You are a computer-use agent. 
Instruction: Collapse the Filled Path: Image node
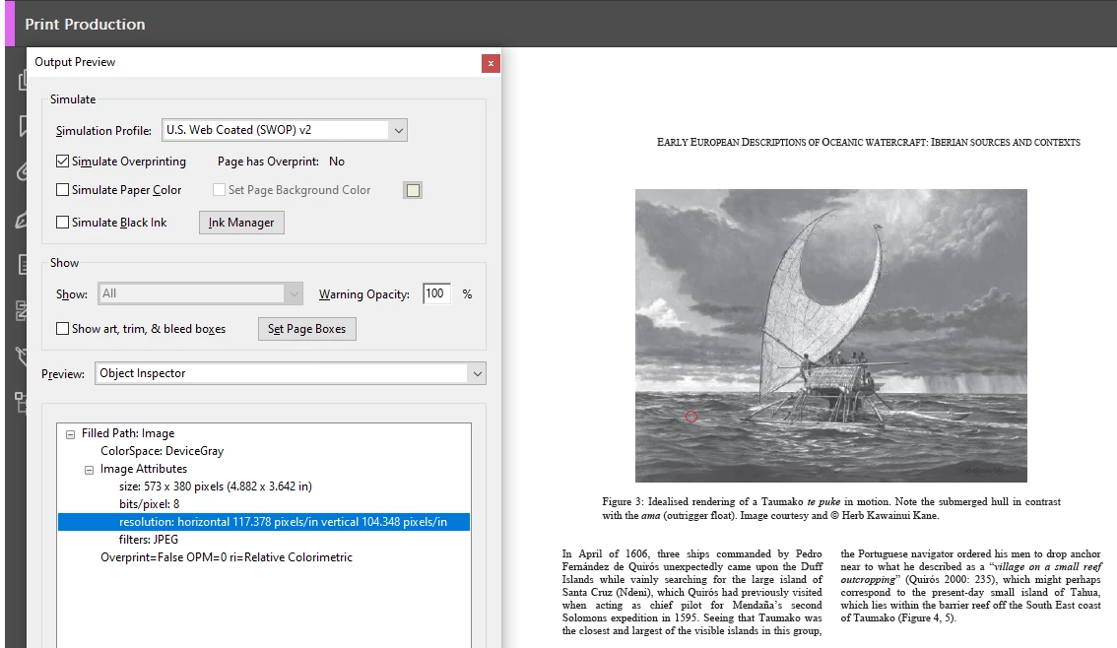click(x=71, y=434)
